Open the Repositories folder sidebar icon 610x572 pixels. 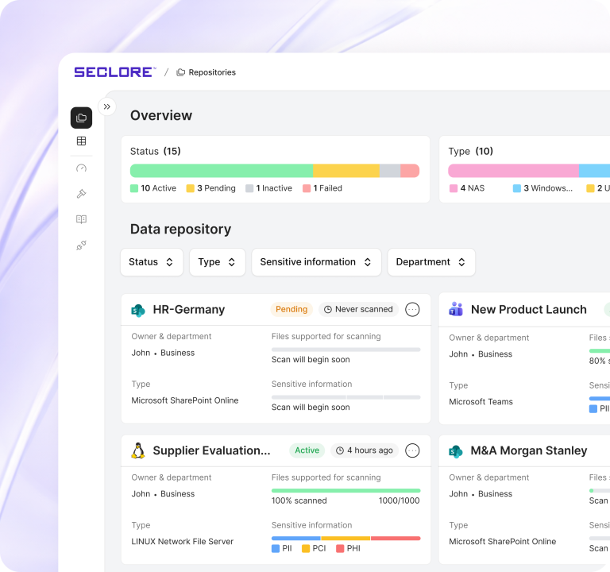click(x=81, y=118)
